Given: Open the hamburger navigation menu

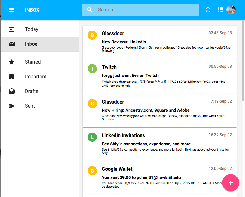Looking at the screenshot, I should click(12, 10).
